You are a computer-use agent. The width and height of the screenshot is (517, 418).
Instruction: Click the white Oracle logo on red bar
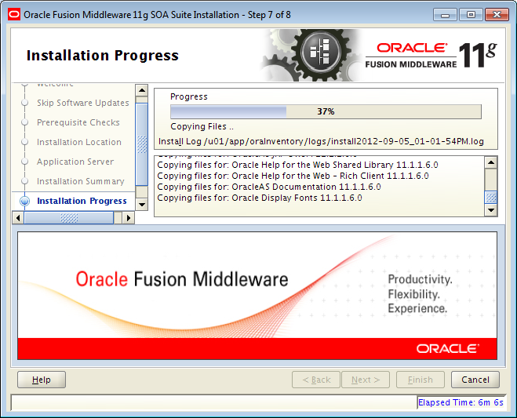click(x=448, y=349)
